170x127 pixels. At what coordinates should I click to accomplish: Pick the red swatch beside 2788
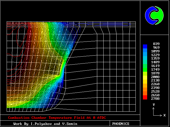pos(145,98)
